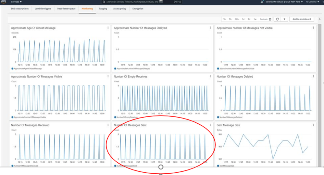Open the SentinelAWSTestUser account menu

(x=284, y=2)
